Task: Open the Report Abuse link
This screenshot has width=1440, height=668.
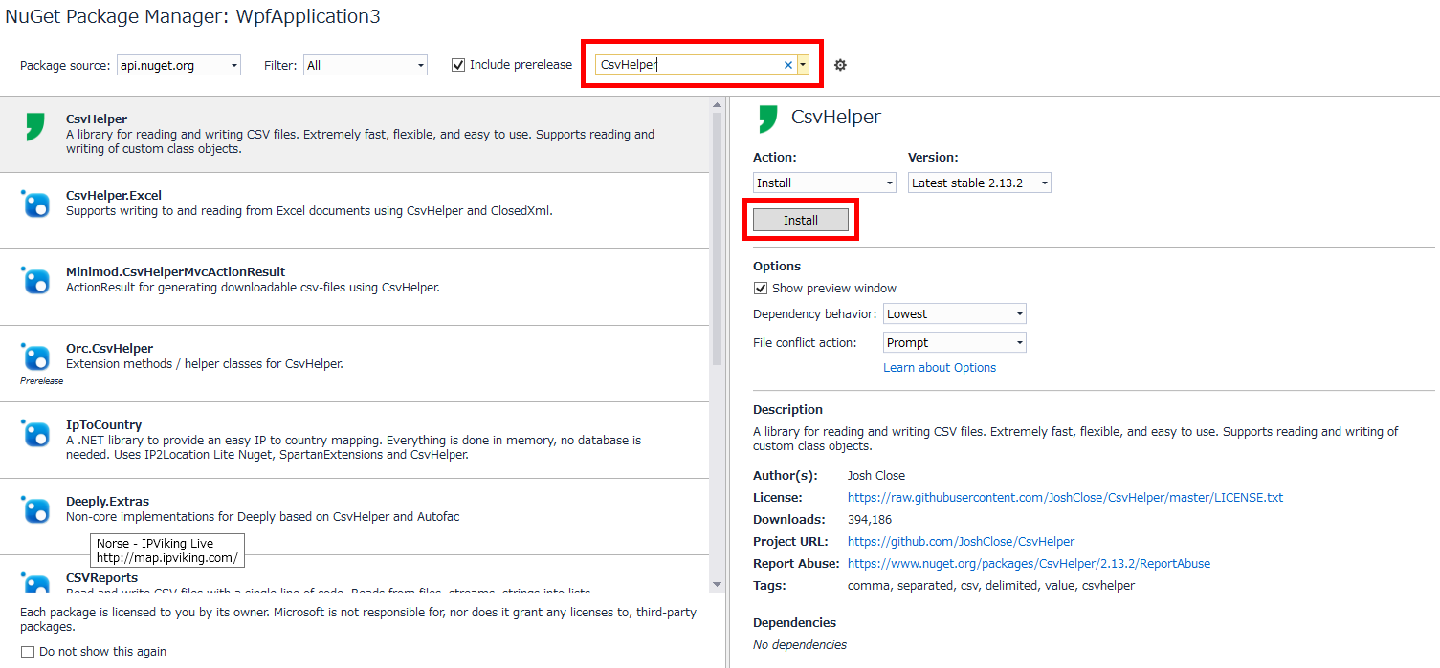Action: click(x=1029, y=564)
